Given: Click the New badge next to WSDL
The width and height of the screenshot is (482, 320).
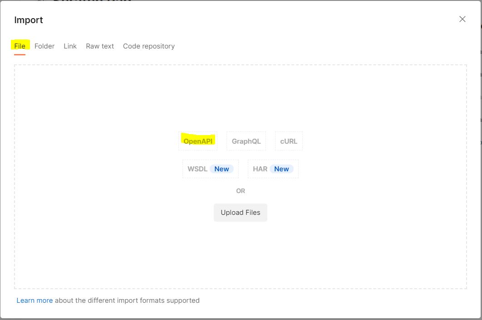Looking at the screenshot, I should click(x=221, y=169).
